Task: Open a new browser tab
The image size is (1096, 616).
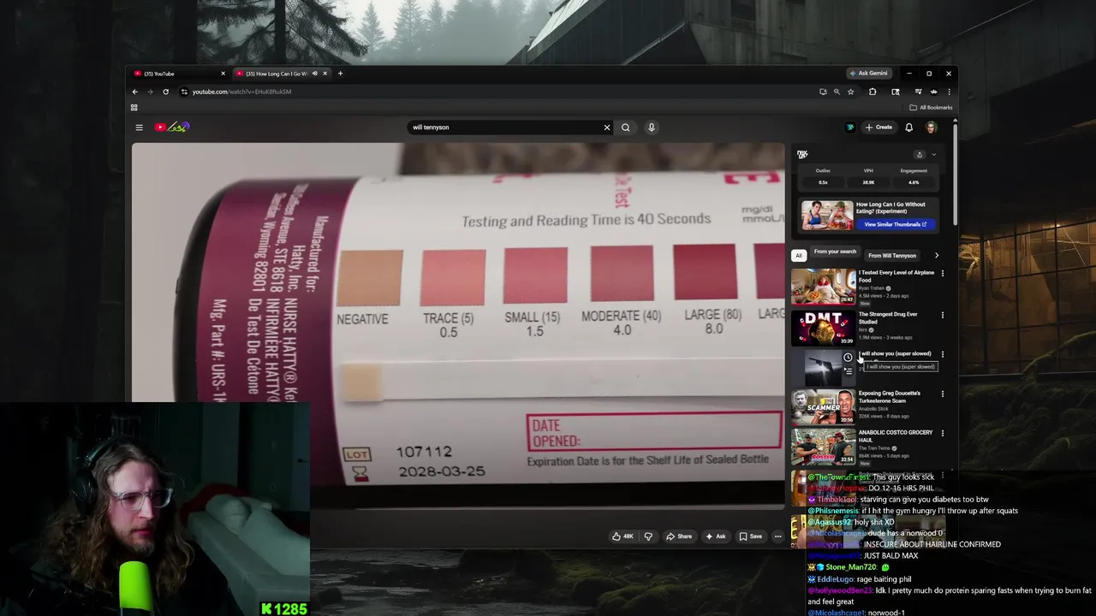Action: tap(340, 74)
